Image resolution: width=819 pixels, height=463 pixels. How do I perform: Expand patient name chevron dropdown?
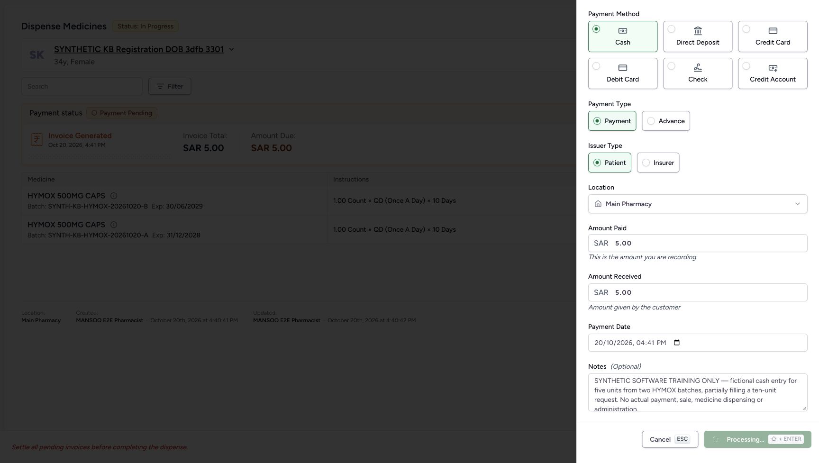[x=231, y=49]
